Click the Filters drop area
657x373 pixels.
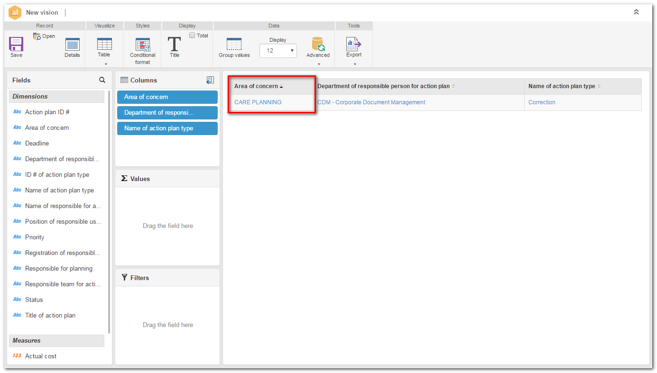tap(167, 325)
